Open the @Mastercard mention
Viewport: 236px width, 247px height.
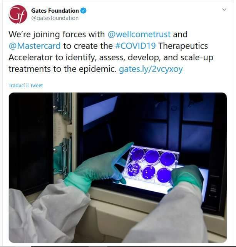(35, 46)
